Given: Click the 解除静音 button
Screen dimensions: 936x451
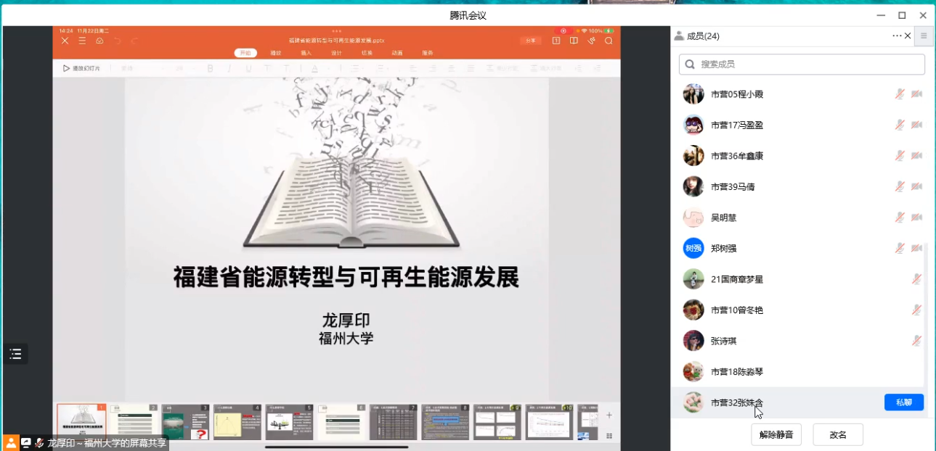Looking at the screenshot, I should [x=776, y=435].
